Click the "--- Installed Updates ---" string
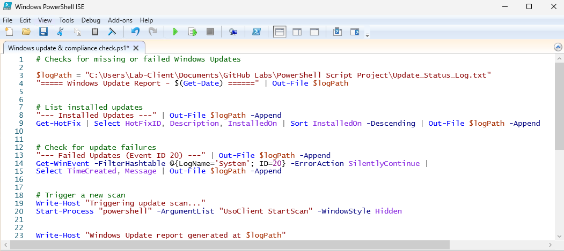The image size is (564, 251). 96,116
